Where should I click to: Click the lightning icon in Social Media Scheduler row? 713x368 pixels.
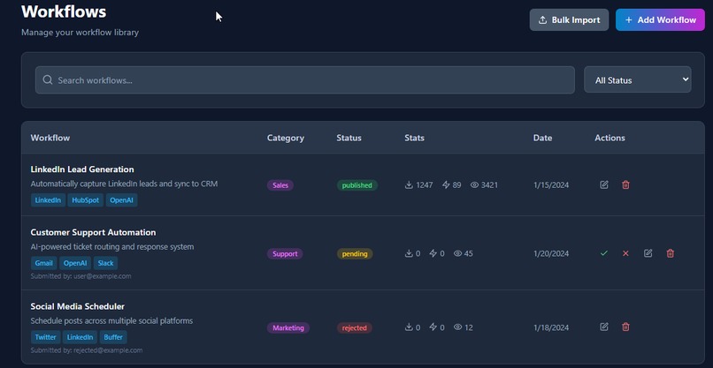pos(433,327)
